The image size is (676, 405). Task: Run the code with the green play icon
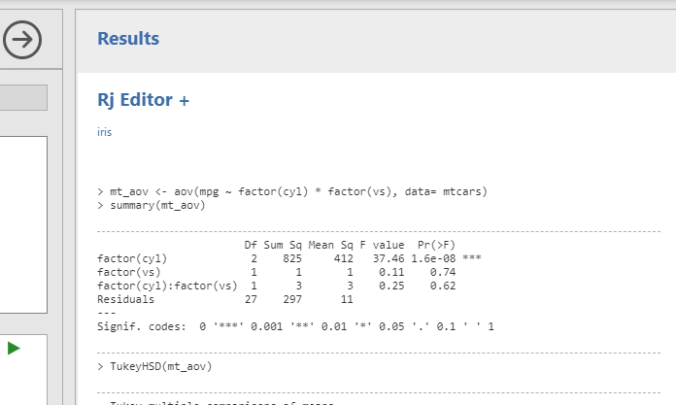pyautogui.click(x=14, y=348)
